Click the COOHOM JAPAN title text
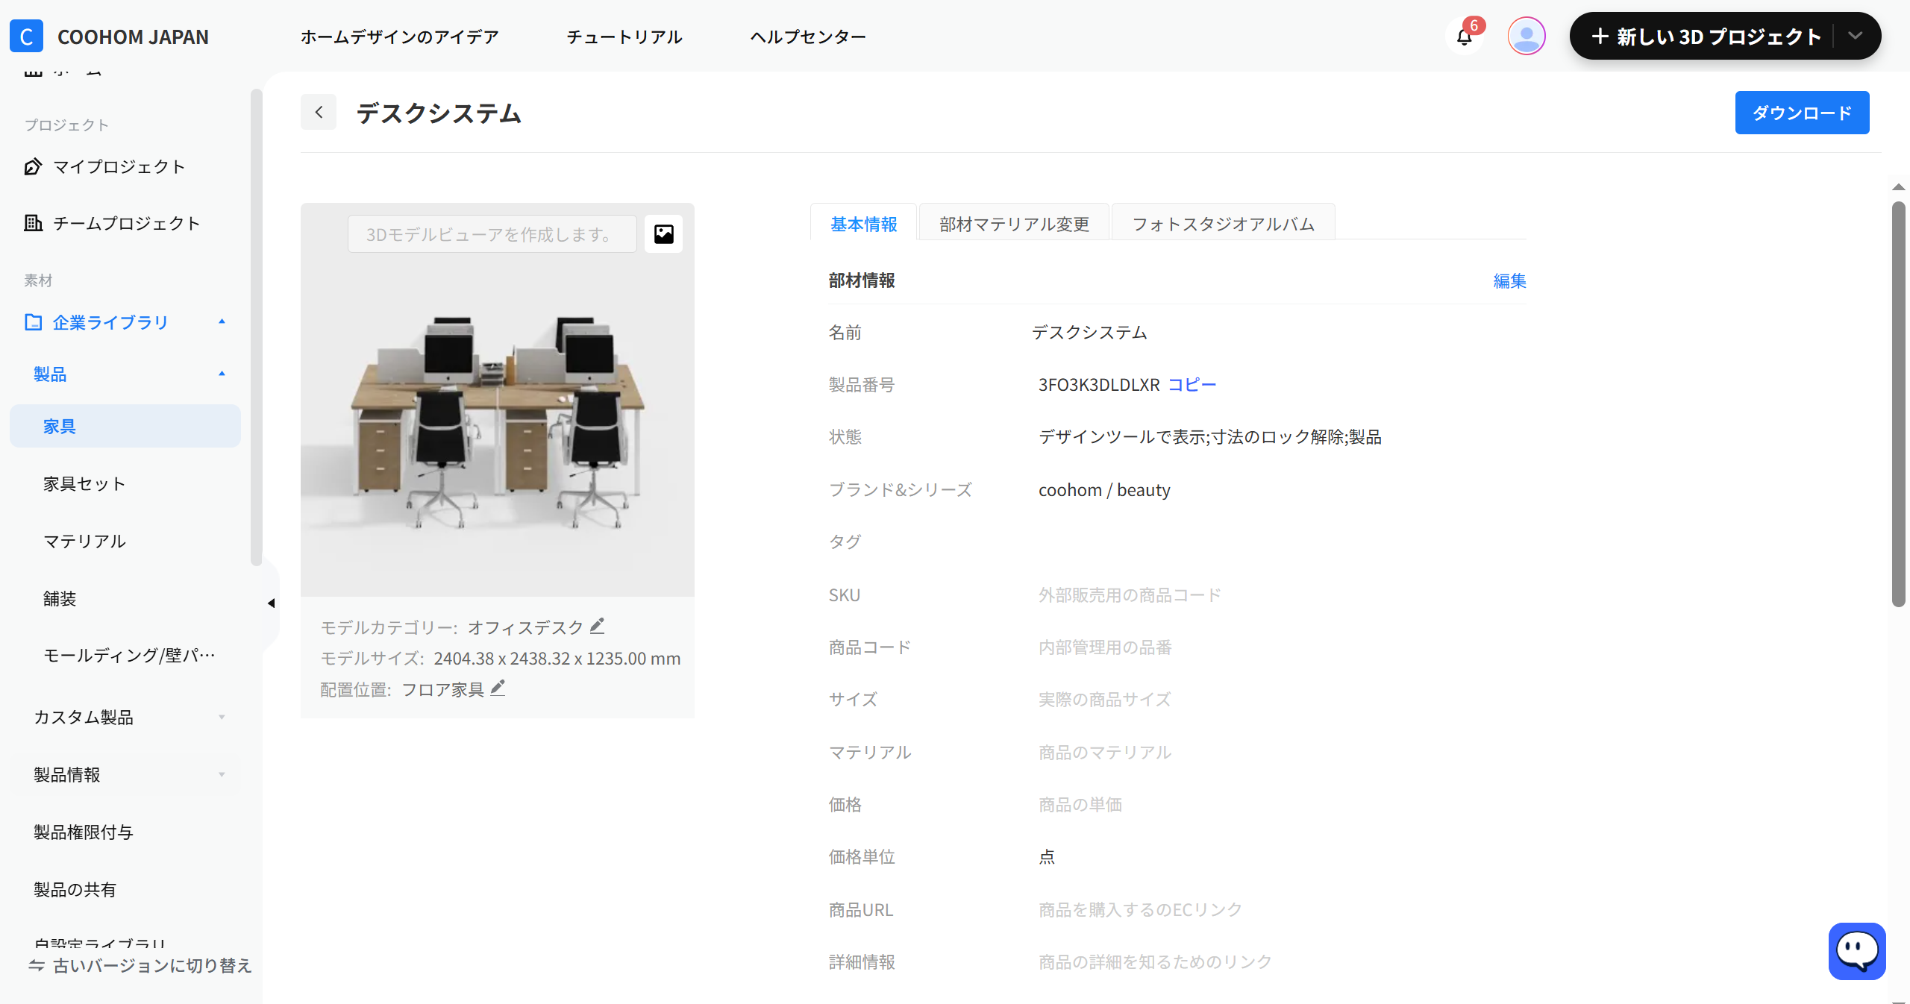The width and height of the screenshot is (1910, 1004). coord(133,37)
